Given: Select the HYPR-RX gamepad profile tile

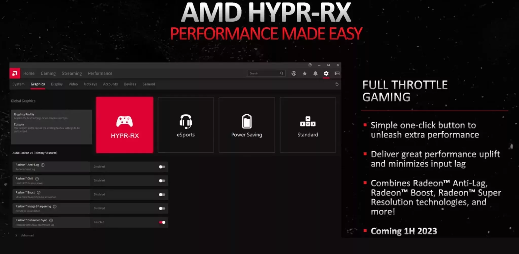Looking at the screenshot, I should [x=125, y=125].
